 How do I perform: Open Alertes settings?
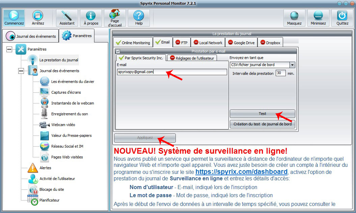(46, 168)
